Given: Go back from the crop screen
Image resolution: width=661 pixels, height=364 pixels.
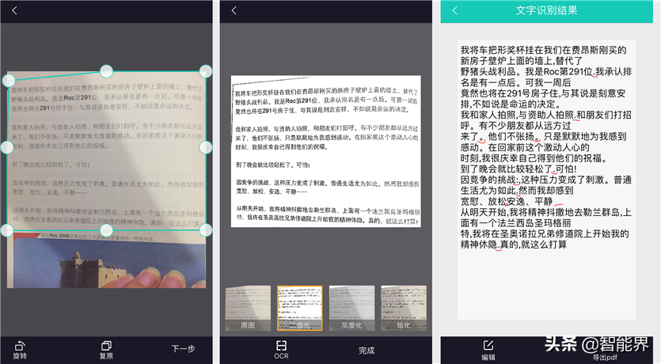Looking at the screenshot, I should (15, 10).
